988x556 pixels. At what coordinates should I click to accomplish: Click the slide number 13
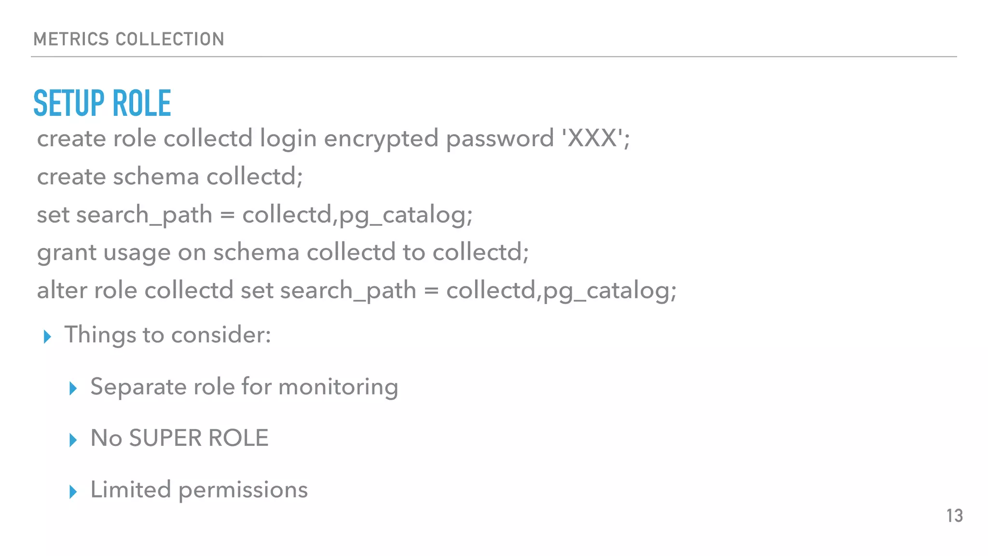954,516
